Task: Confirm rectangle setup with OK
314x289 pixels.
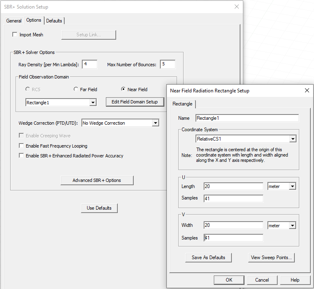Action: 229,280
